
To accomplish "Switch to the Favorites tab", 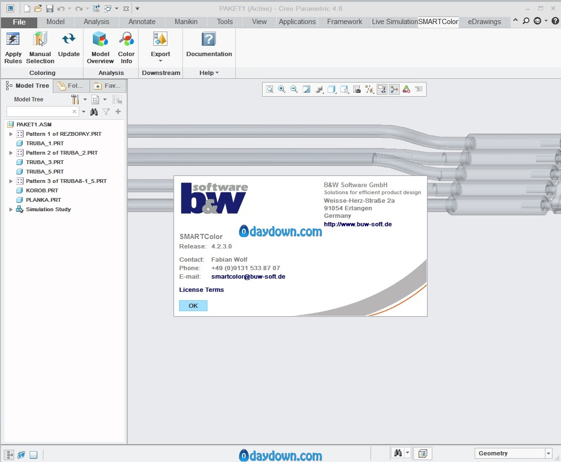I will click(107, 86).
